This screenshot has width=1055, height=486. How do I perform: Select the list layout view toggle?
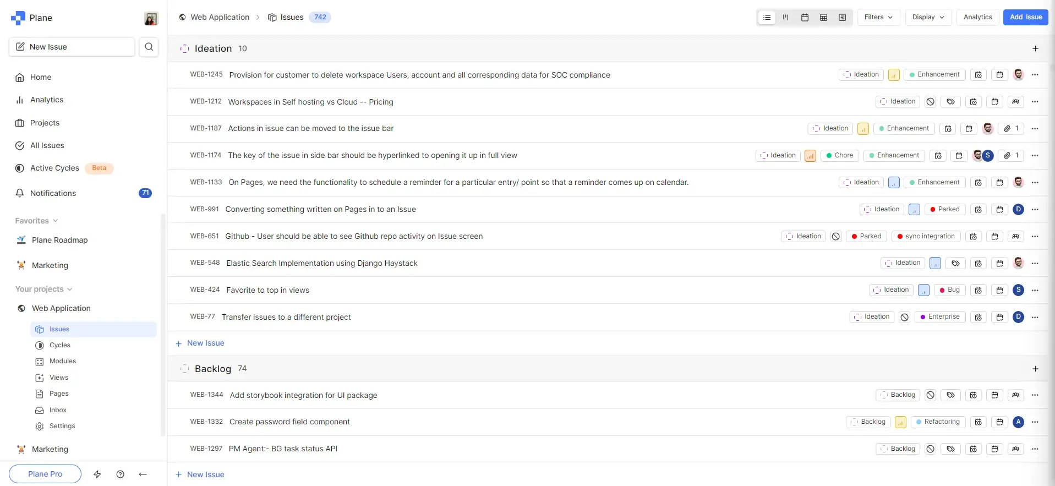point(767,18)
